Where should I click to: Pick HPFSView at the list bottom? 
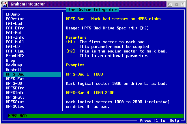pos(15,106)
